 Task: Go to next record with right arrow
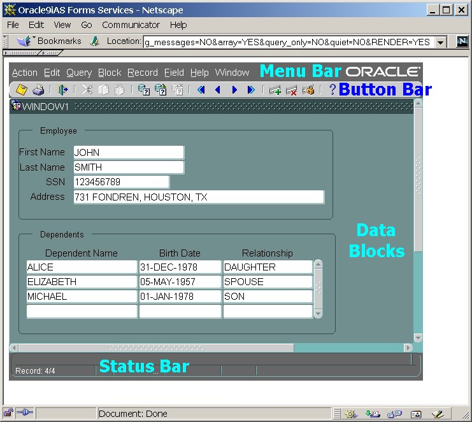234,90
